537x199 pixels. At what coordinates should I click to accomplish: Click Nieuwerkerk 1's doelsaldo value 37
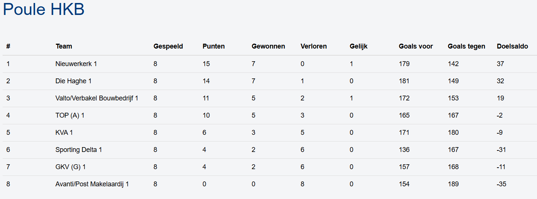[x=500, y=64]
